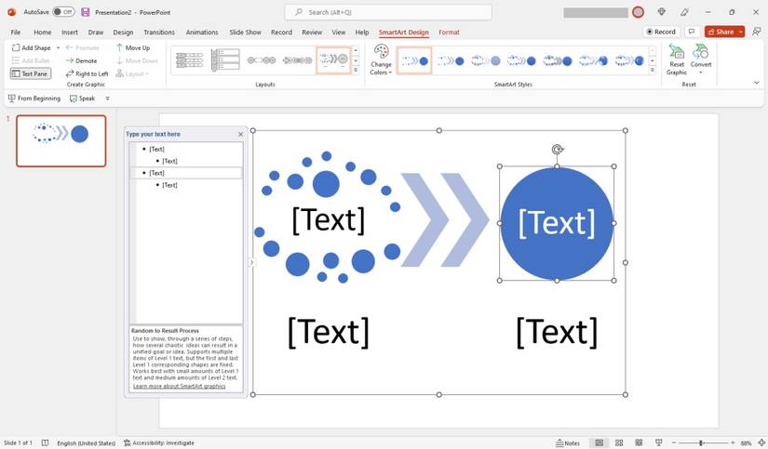This screenshot has height=449, width=768.
Task: Switch to Slide Sorter view
Action: pyautogui.click(x=619, y=442)
